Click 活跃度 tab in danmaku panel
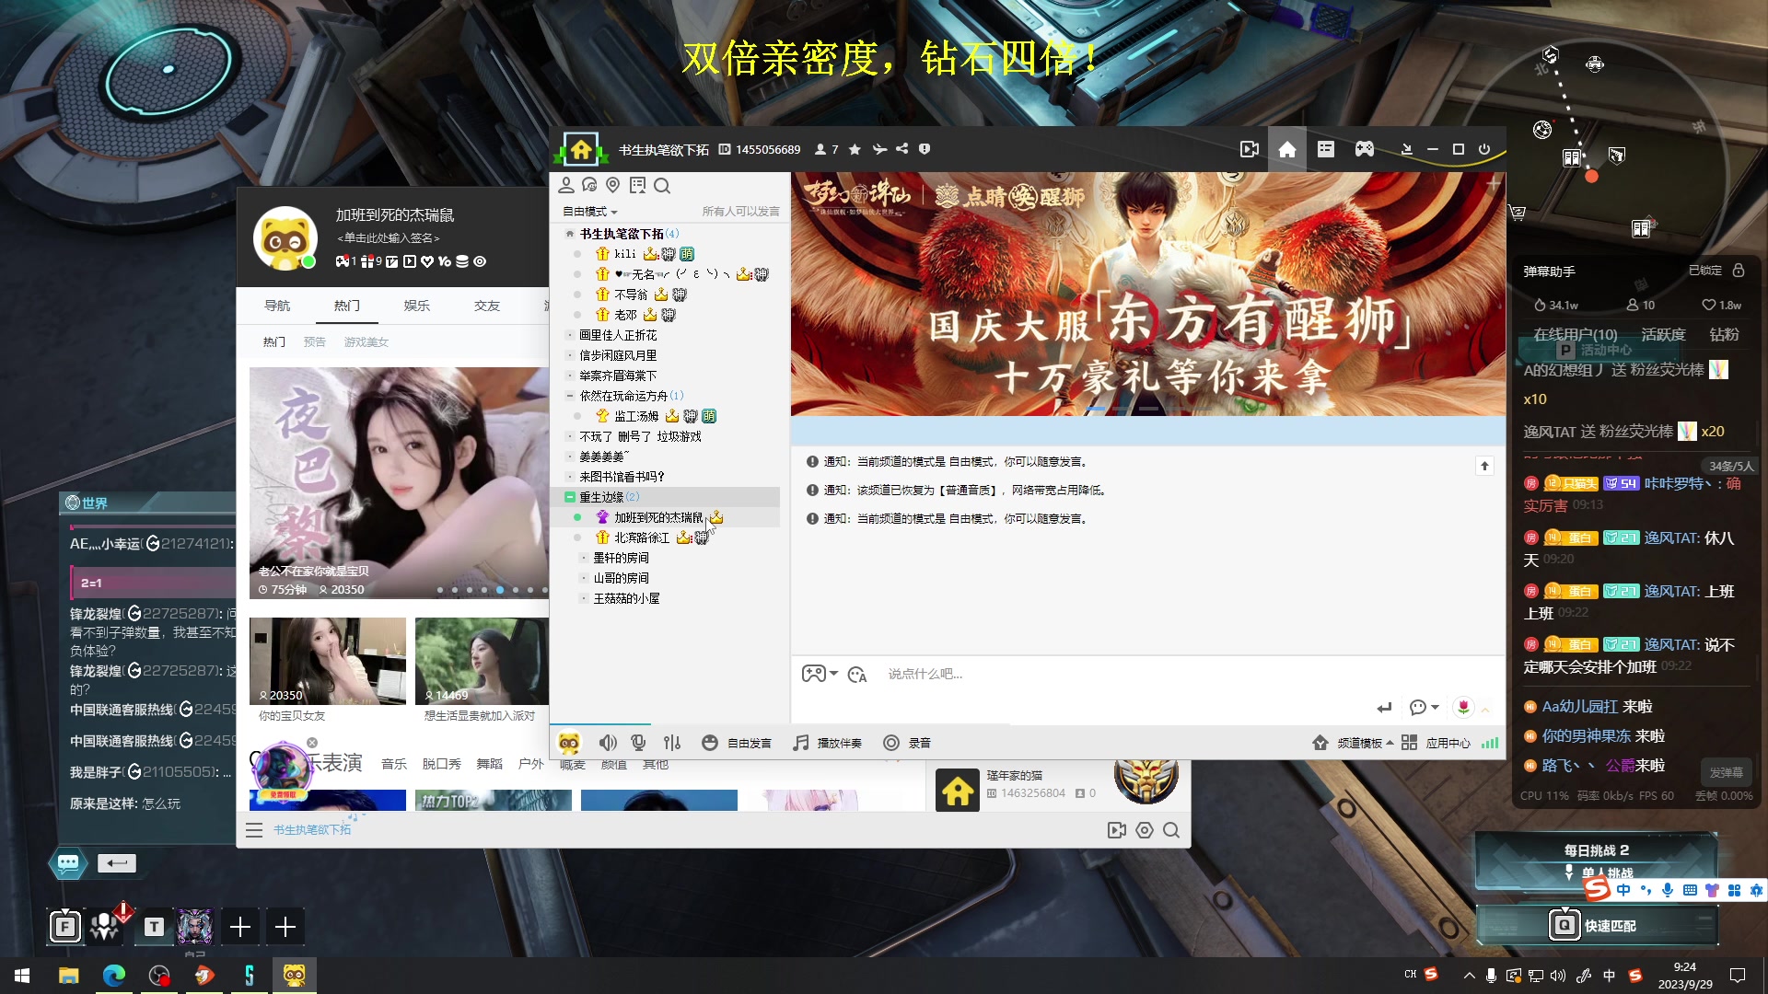 1663,334
